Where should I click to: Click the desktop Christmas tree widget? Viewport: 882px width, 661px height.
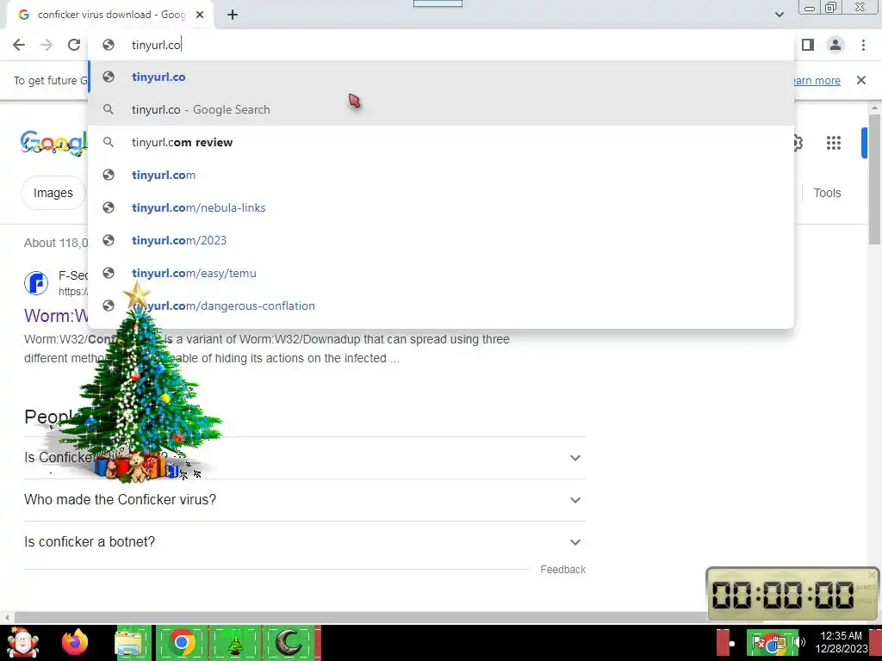pyautogui.click(x=138, y=382)
